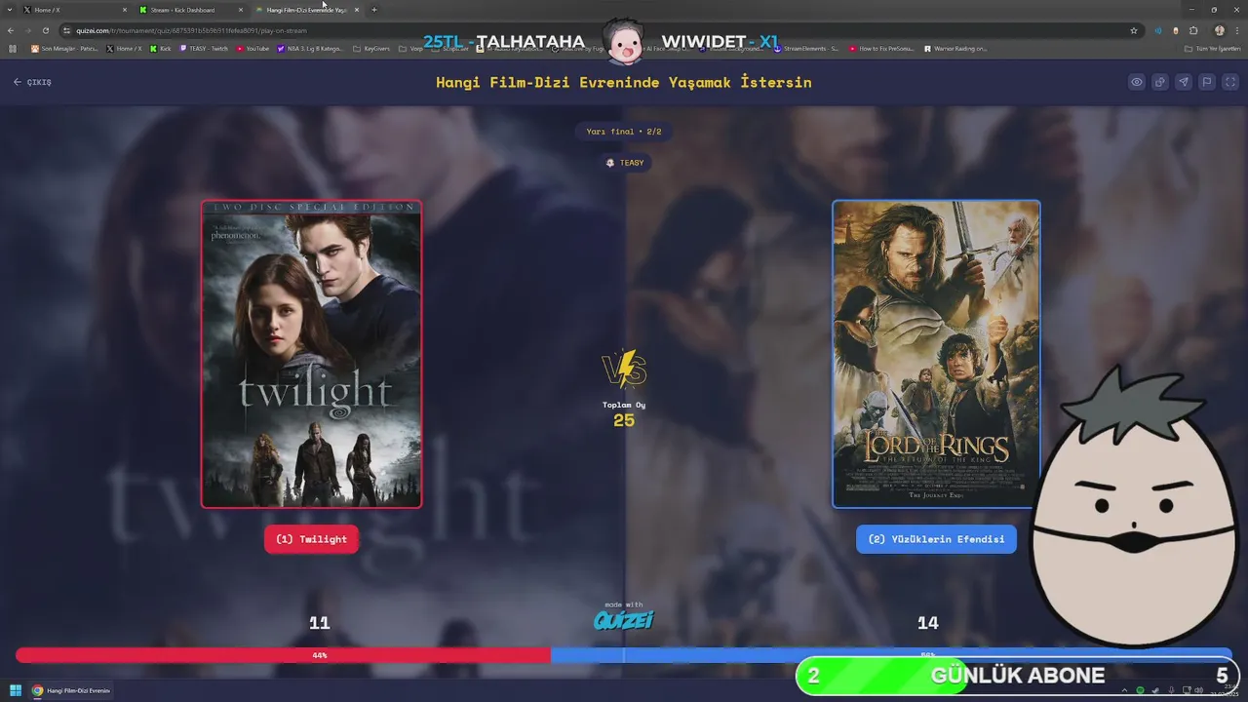1248x702 pixels.
Task: Click the flag report icon
Action: point(1207,82)
